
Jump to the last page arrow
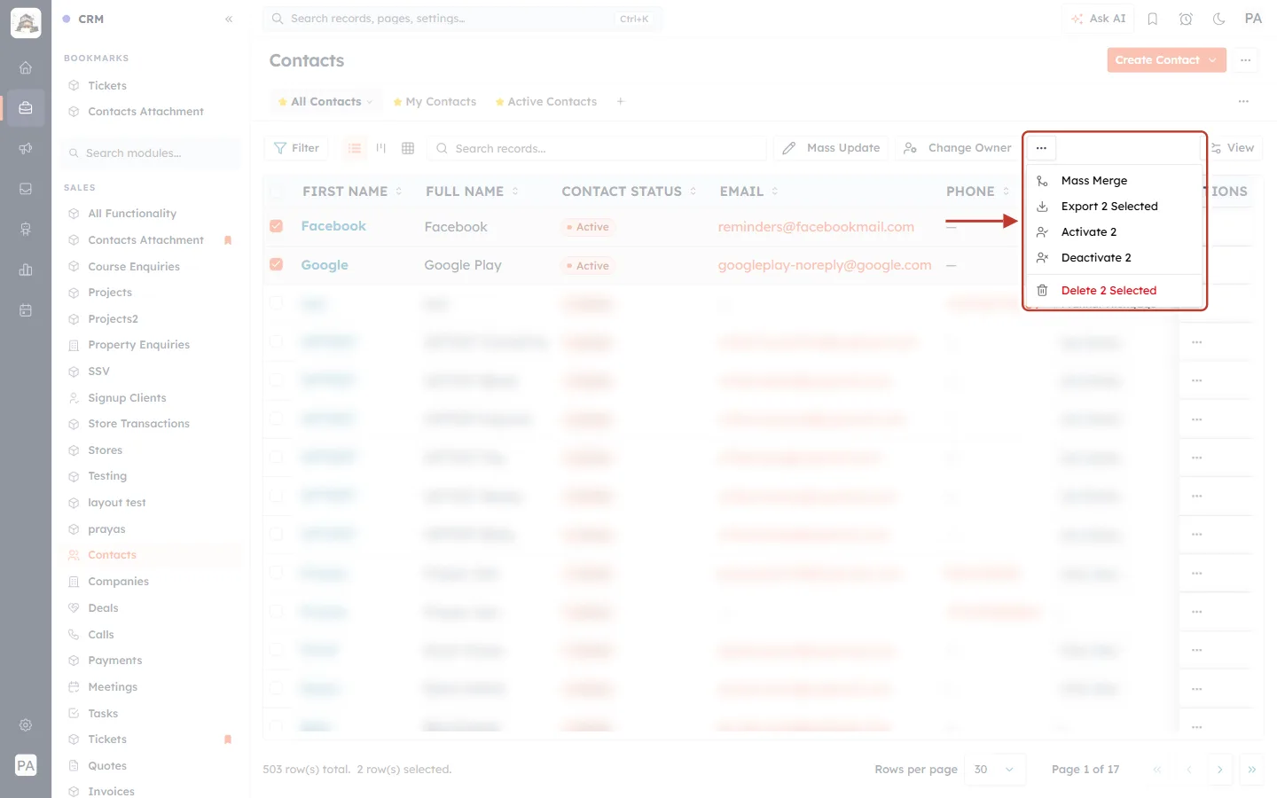point(1252,770)
